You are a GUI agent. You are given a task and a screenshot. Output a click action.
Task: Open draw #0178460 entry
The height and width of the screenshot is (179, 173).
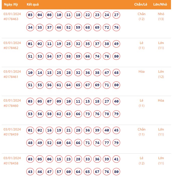11,106
